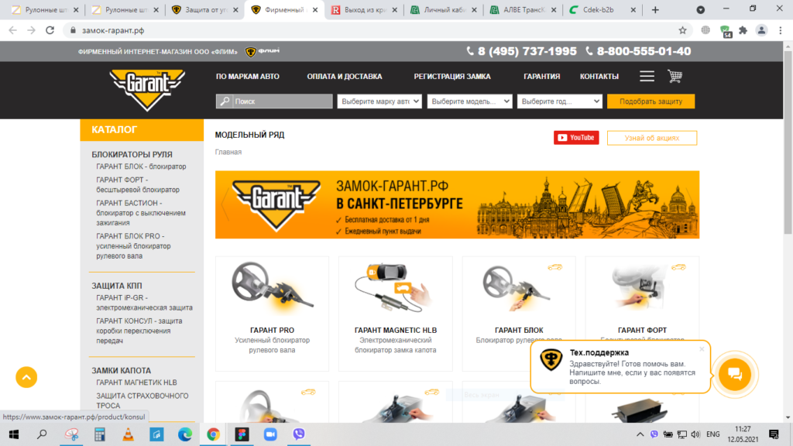Open ГАРАНТ iP-GR sidebar link

[x=144, y=303]
